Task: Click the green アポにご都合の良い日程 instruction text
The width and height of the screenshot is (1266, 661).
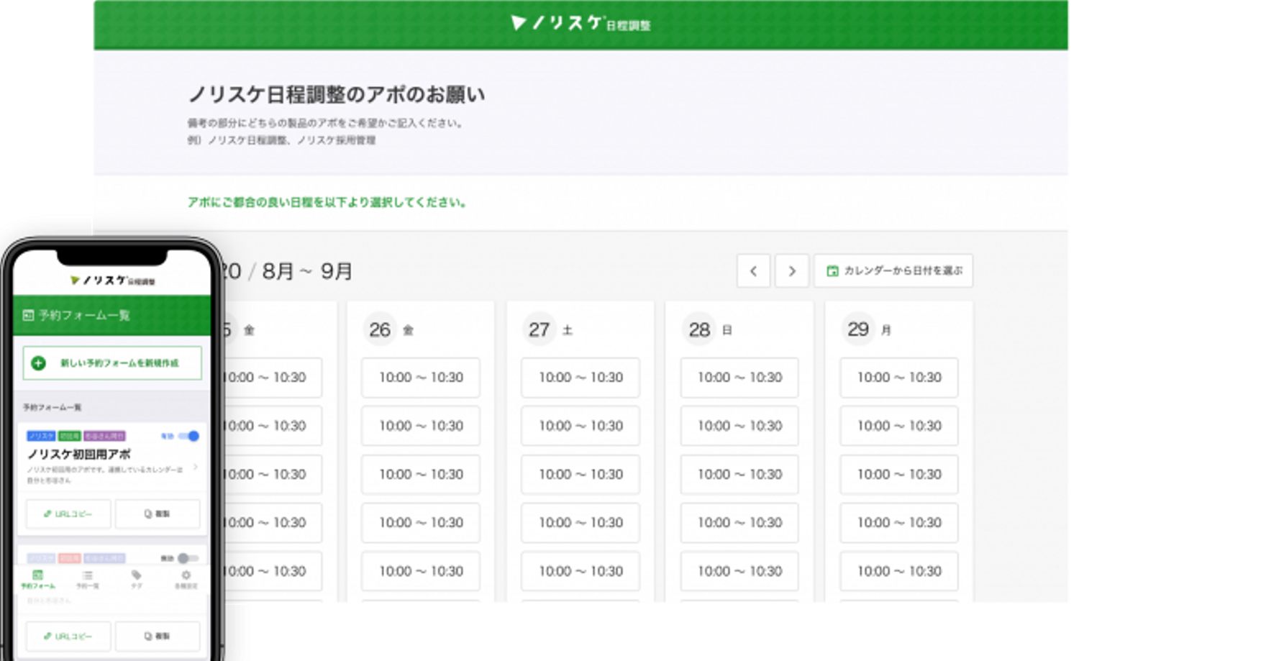Action: tap(327, 202)
